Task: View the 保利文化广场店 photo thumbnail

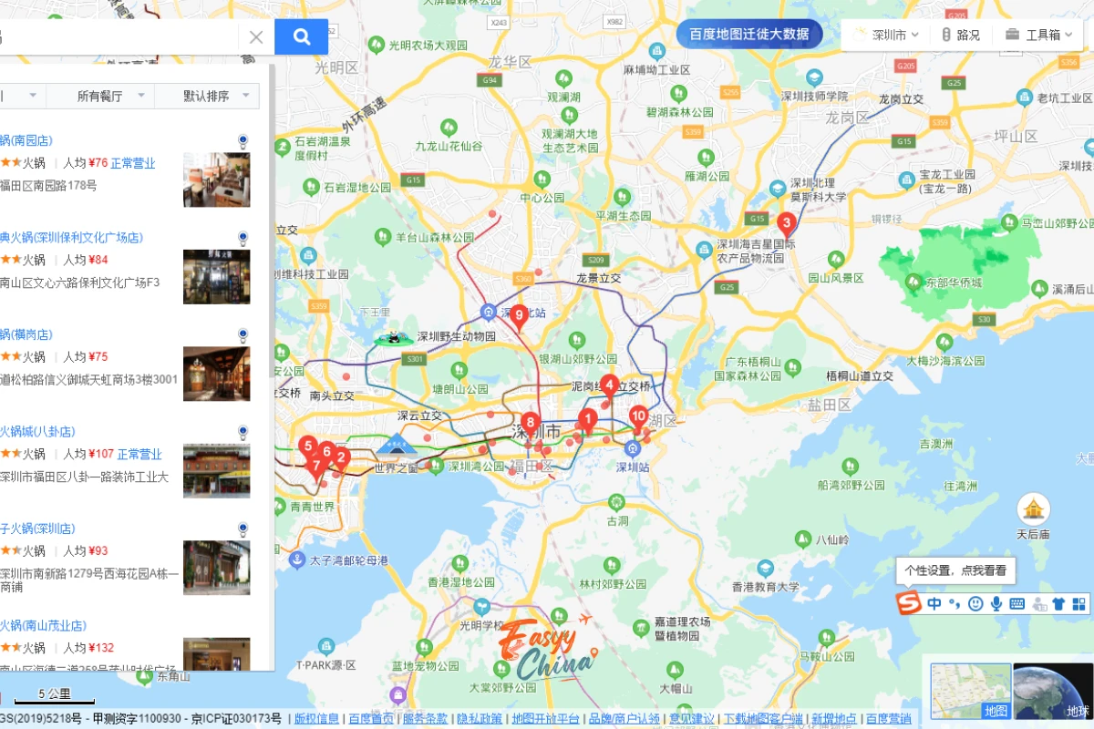Action: pos(216,276)
